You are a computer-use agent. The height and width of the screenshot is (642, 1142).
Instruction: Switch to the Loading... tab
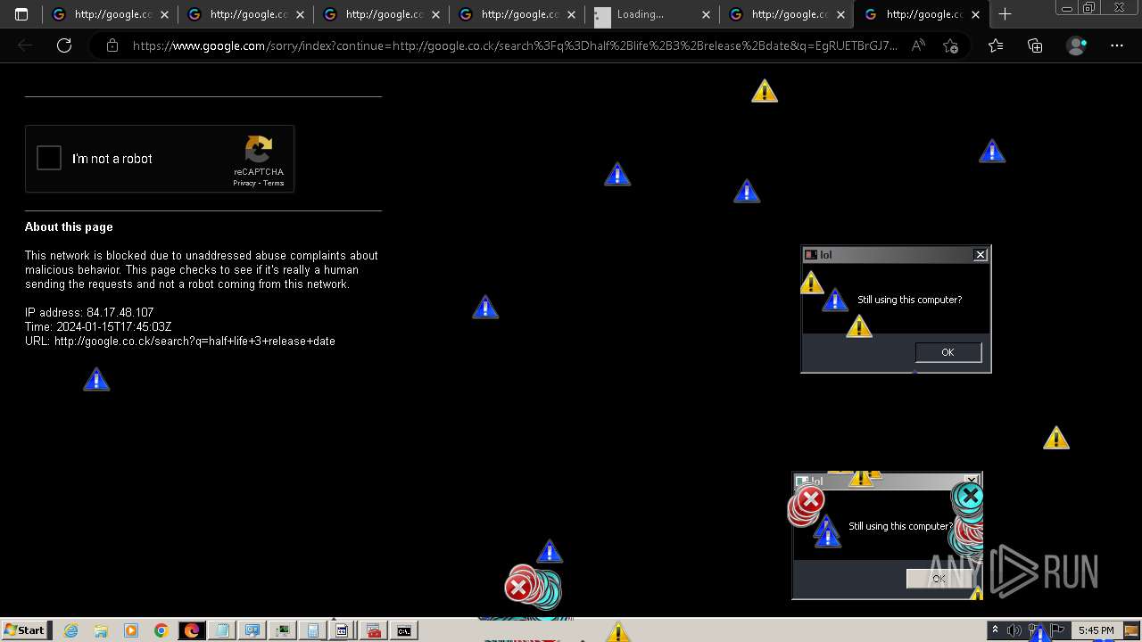click(652, 14)
